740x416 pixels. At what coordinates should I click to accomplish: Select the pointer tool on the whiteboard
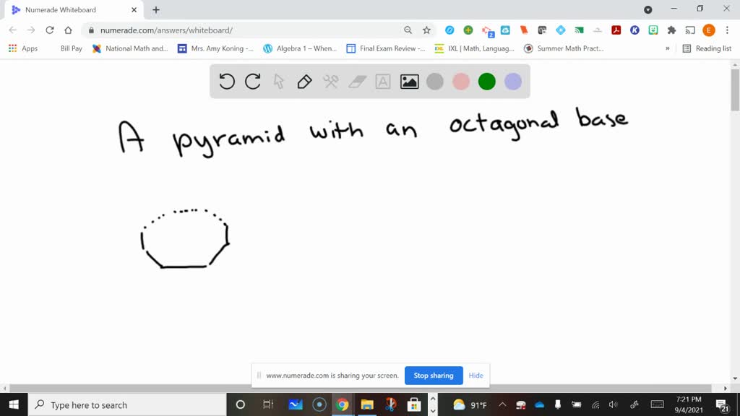pos(278,82)
